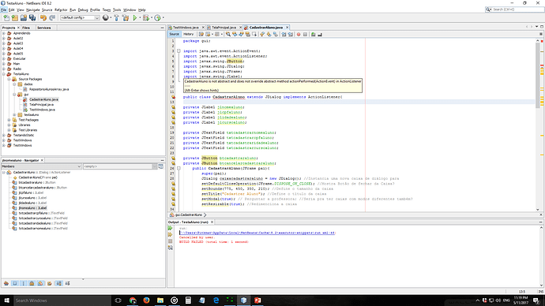
Task: Open the Members dropdown in Navigator
Action: click(41, 166)
